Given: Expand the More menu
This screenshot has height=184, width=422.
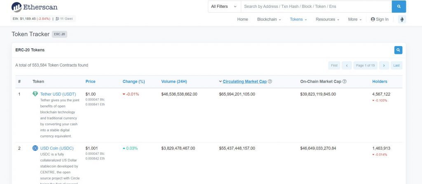Looking at the screenshot, I should tap(355, 19).
